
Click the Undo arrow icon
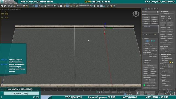tap(2, 6)
